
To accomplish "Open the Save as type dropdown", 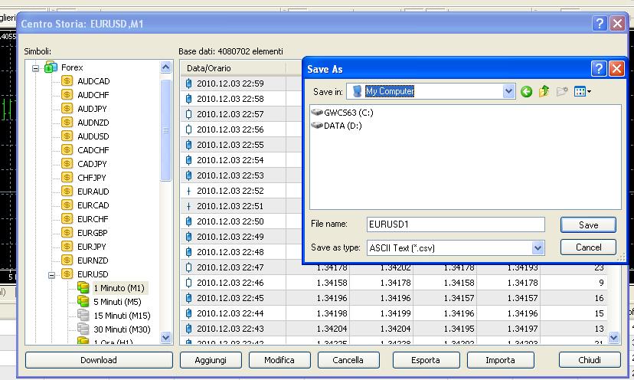I will 538,247.
